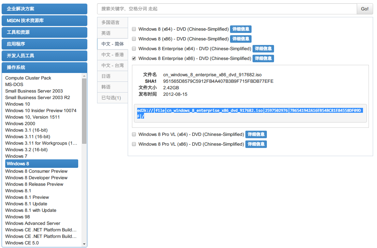
Task: Select Windows Advanced Server
Action: (x=33, y=223)
